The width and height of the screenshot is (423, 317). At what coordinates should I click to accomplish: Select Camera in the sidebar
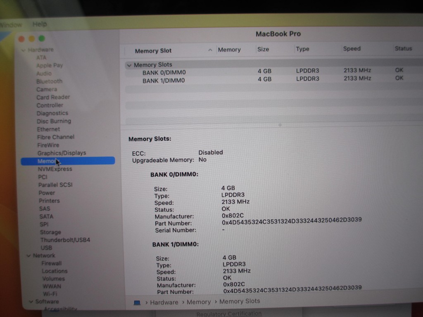[47, 90]
